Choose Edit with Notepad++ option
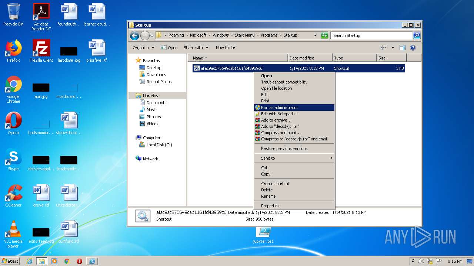The height and width of the screenshot is (266, 474). click(x=294, y=114)
